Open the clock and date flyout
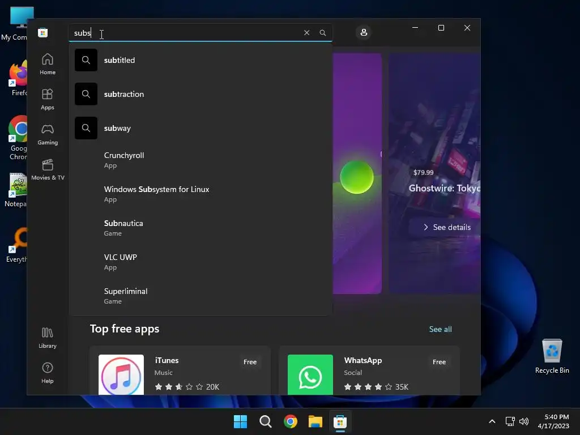The height and width of the screenshot is (435, 580). tap(553, 421)
